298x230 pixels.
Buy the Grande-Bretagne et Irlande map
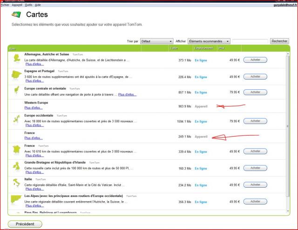pos(255,168)
